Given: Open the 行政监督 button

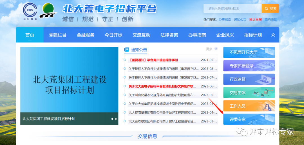Looking at the screenshot, I should pos(249,79).
